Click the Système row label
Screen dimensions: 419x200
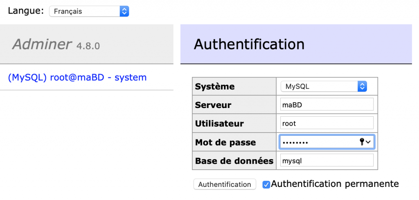click(215, 87)
